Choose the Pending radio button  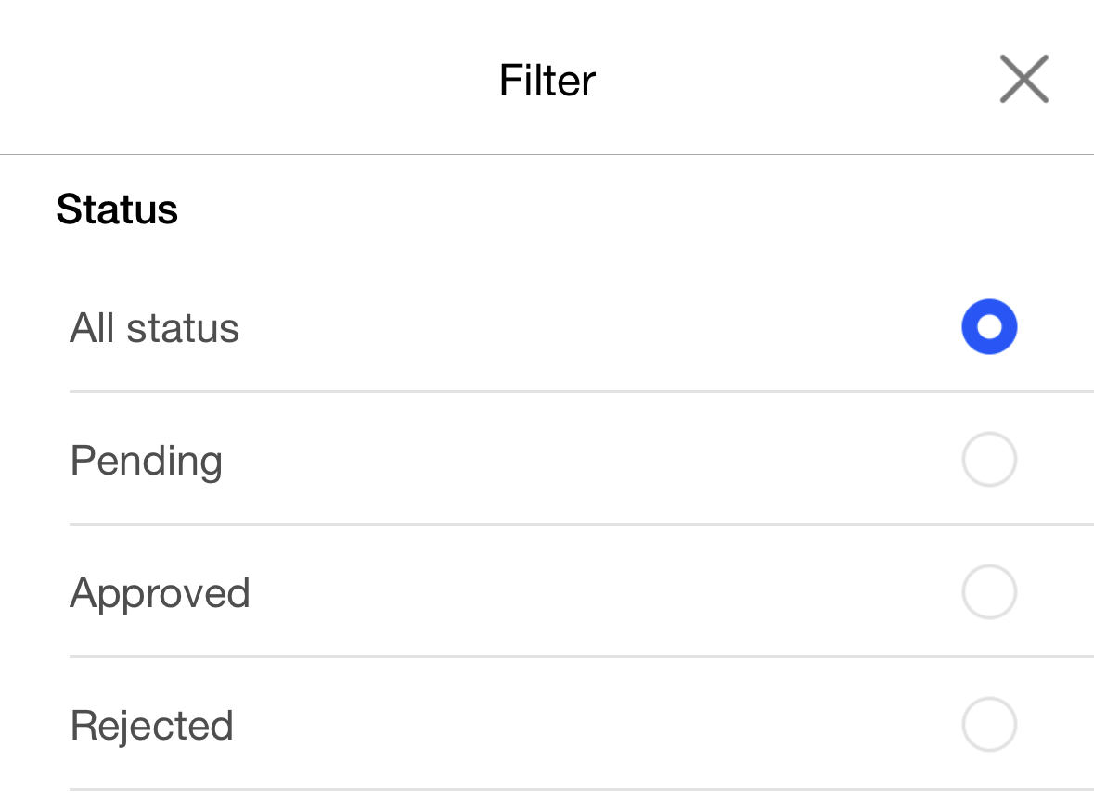click(989, 459)
